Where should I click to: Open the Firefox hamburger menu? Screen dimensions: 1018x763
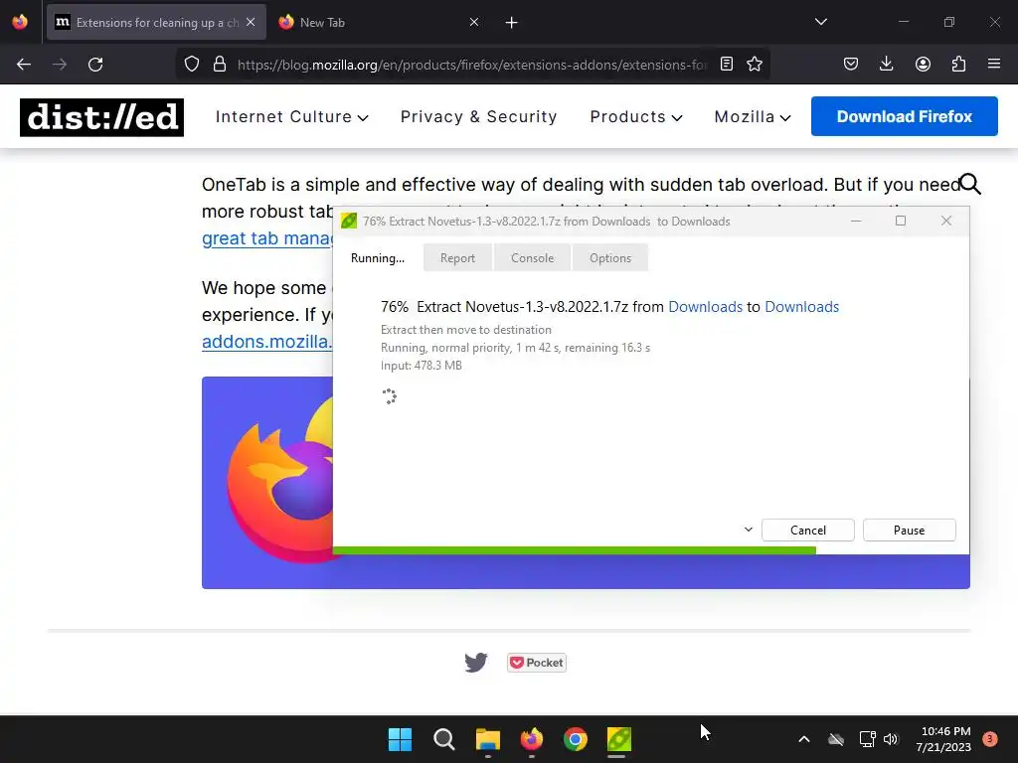tap(994, 65)
